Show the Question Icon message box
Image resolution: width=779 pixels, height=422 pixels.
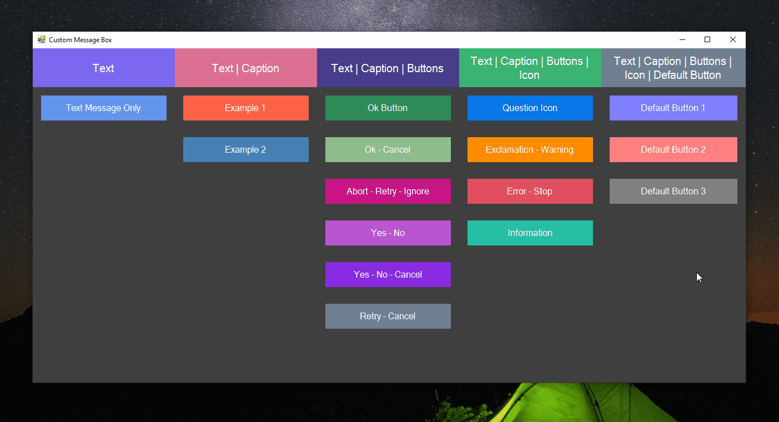tap(530, 108)
